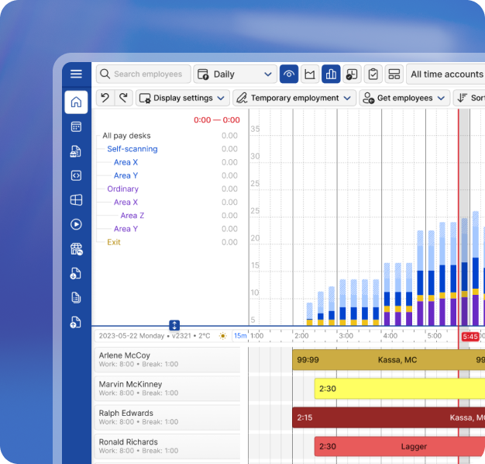Click the play circle sidebar icon

(x=76, y=224)
